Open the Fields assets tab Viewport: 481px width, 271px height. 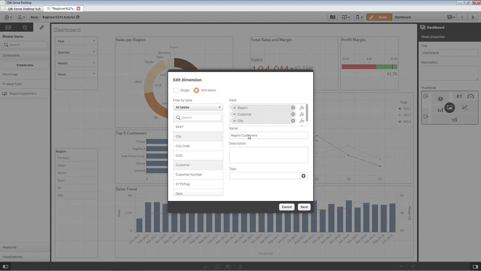coord(25,27)
